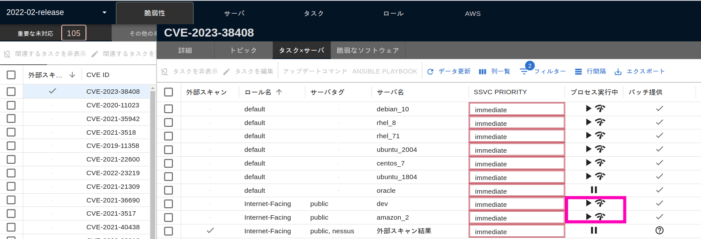The height and width of the screenshot is (239, 701).
Task: Click the play icon in debian_10 row
Action: coord(589,108)
